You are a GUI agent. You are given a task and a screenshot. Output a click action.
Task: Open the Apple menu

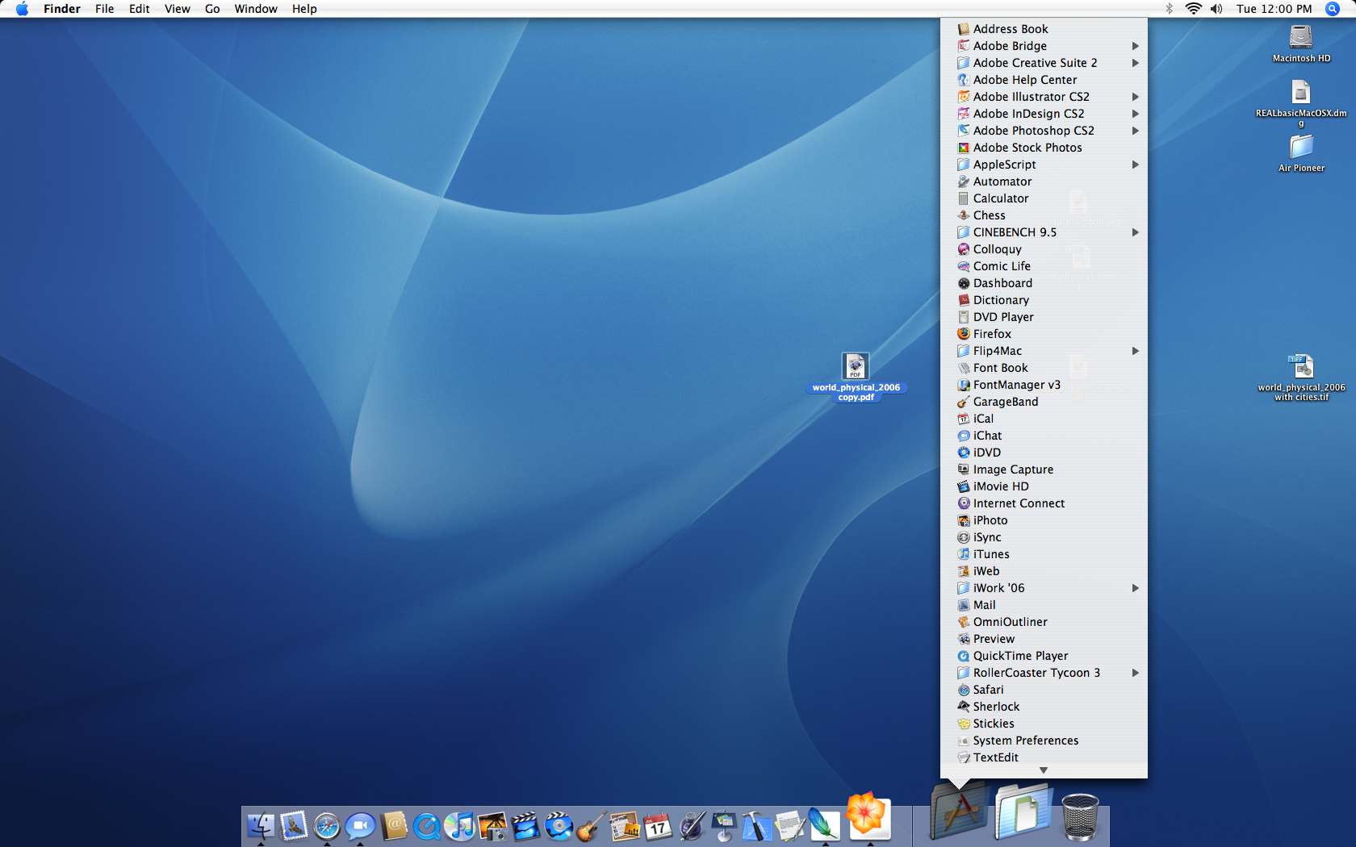22,9
